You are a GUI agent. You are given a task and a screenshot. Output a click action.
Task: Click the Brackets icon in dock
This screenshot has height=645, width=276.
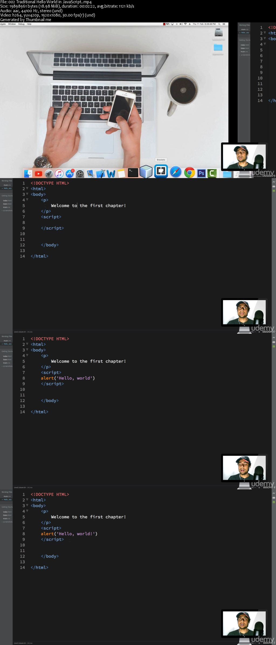tap(161, 171)
